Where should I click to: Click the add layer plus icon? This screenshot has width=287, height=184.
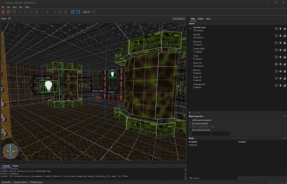190,112
